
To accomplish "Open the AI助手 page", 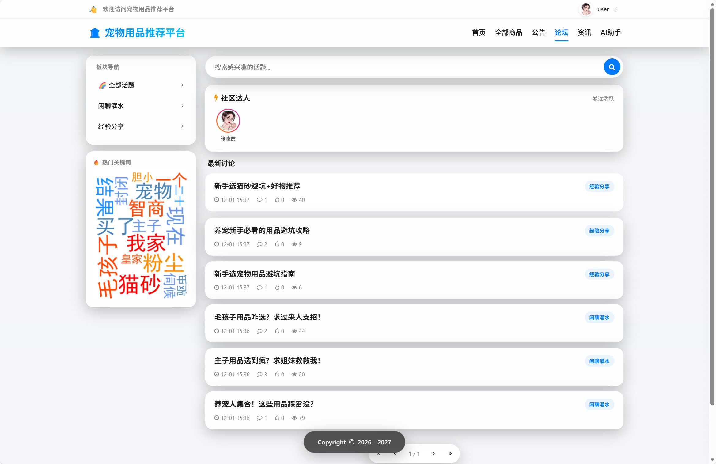I will click(610, 32).
